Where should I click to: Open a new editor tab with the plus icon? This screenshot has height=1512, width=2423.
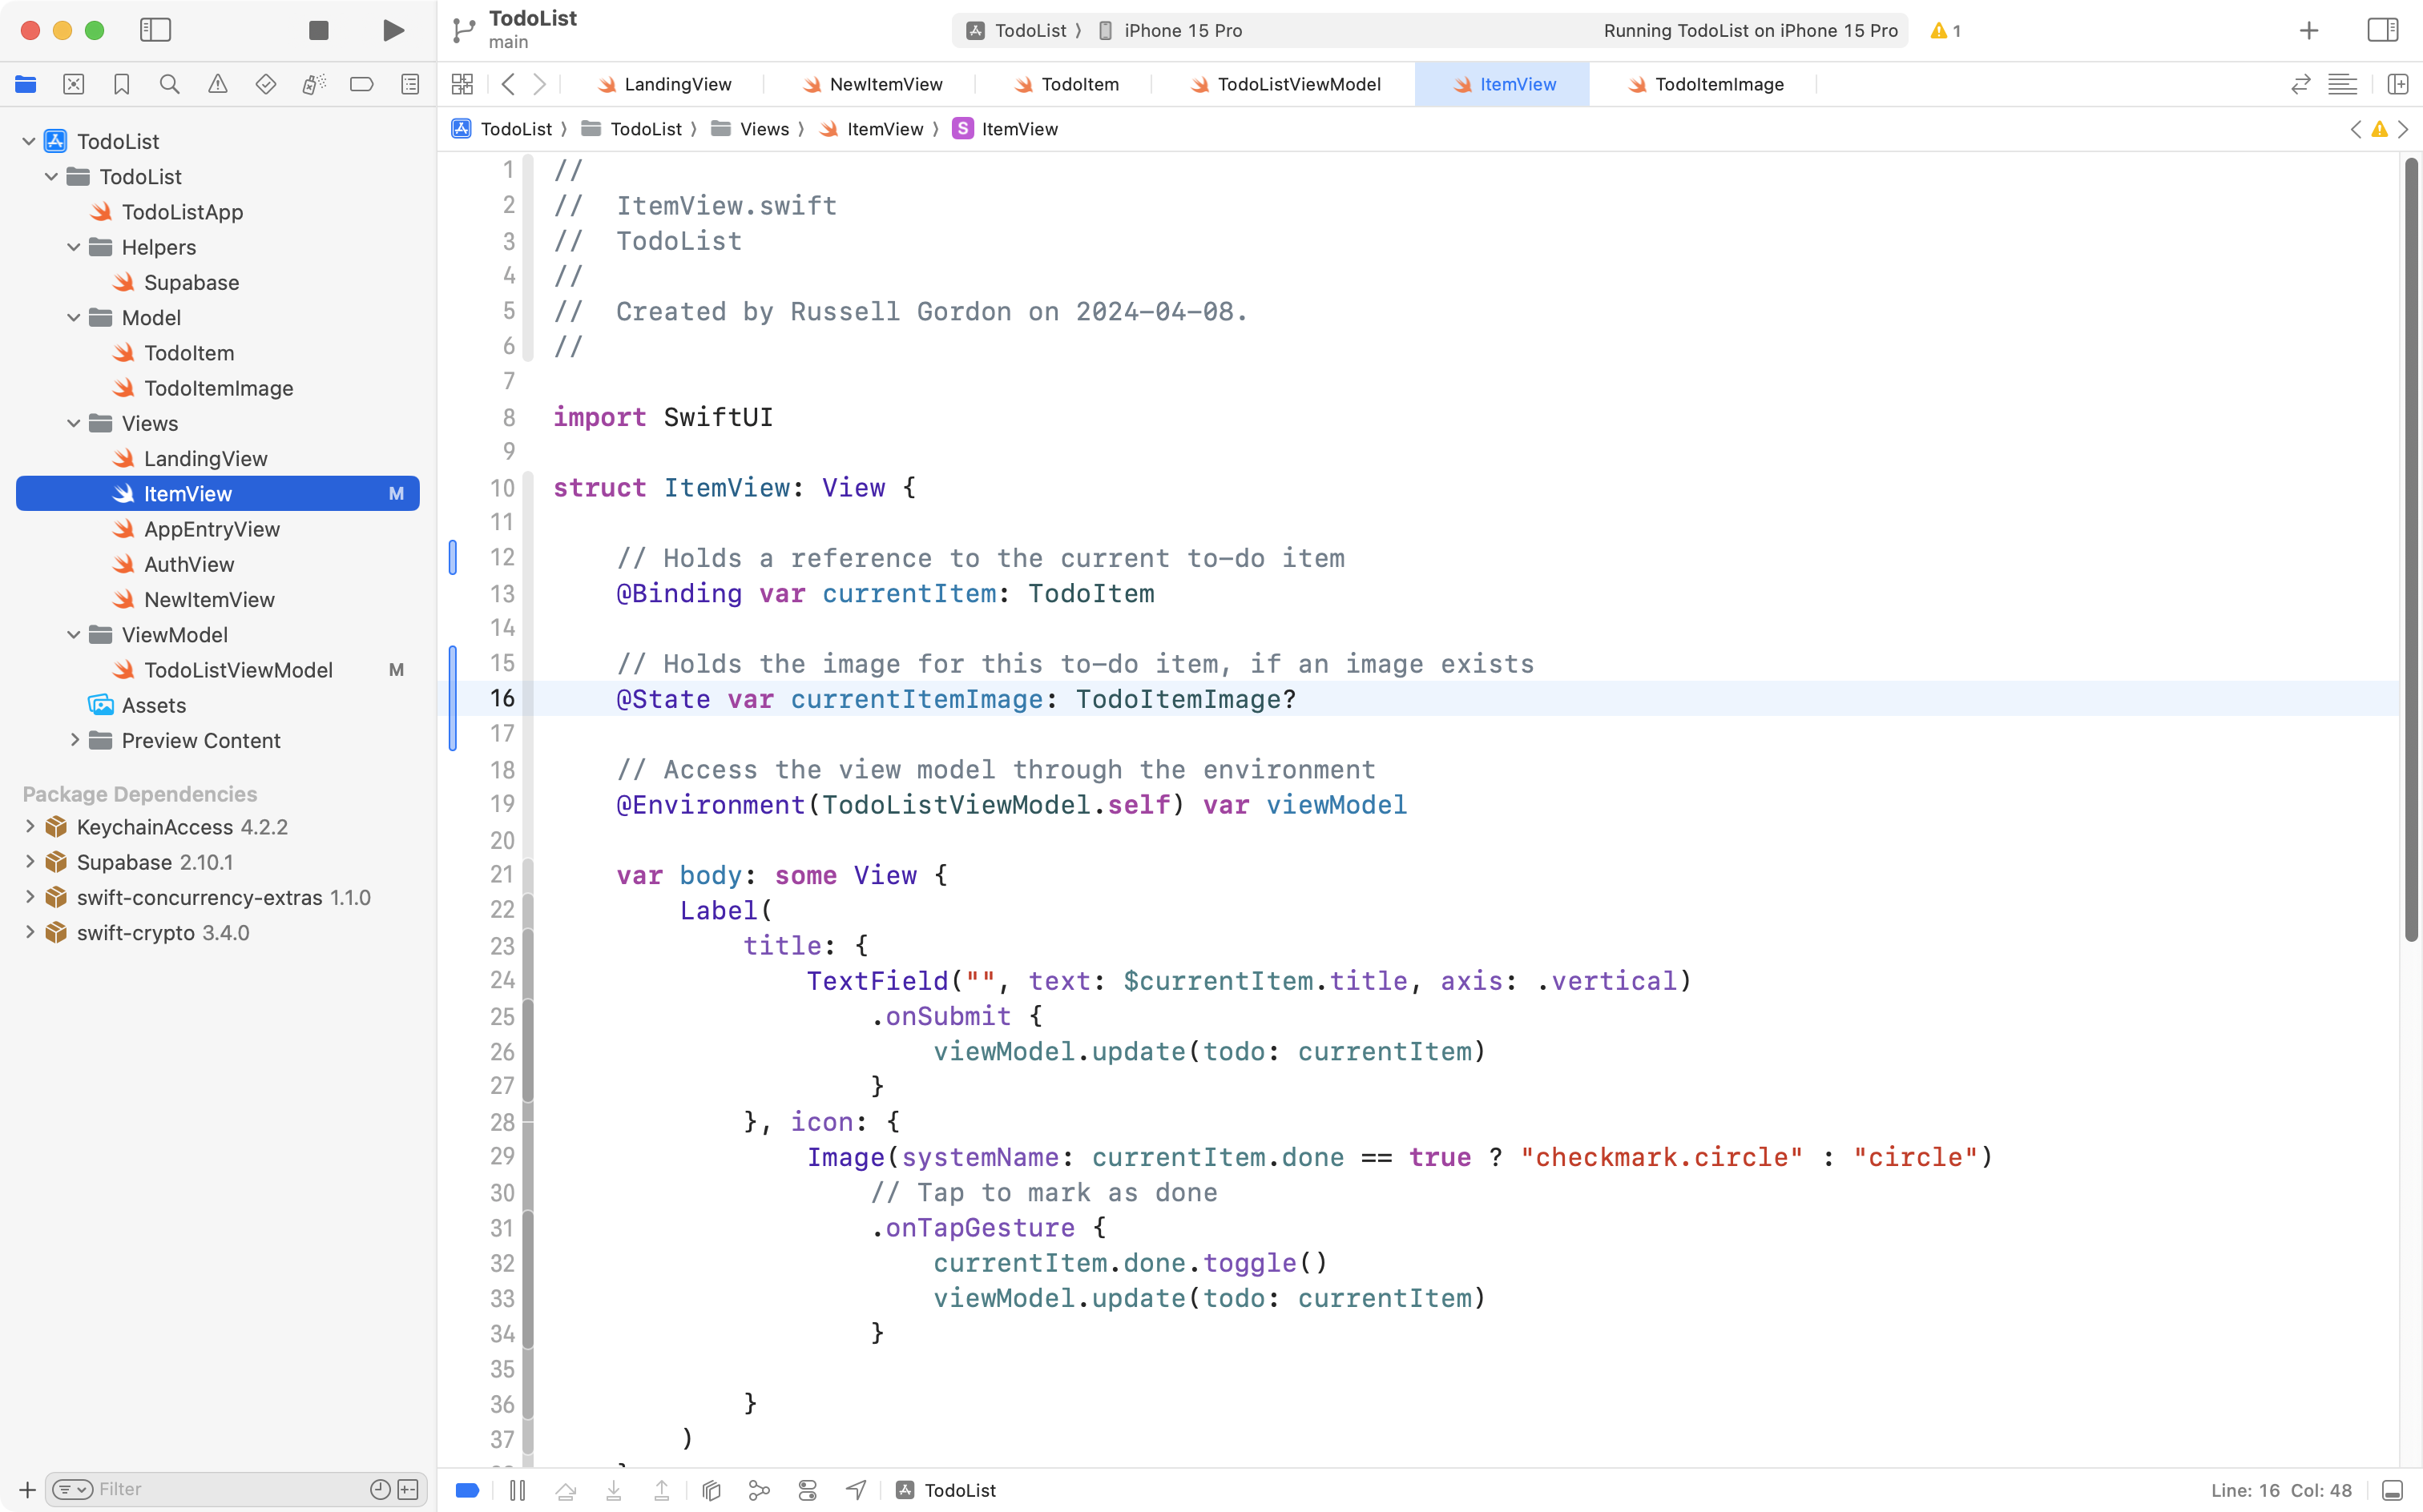pos(2308,30)
